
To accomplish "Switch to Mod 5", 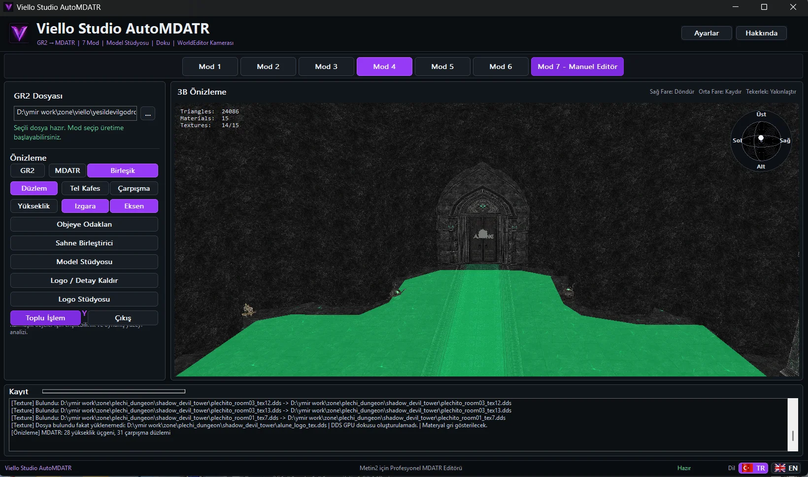I will [x=442, y=67].
